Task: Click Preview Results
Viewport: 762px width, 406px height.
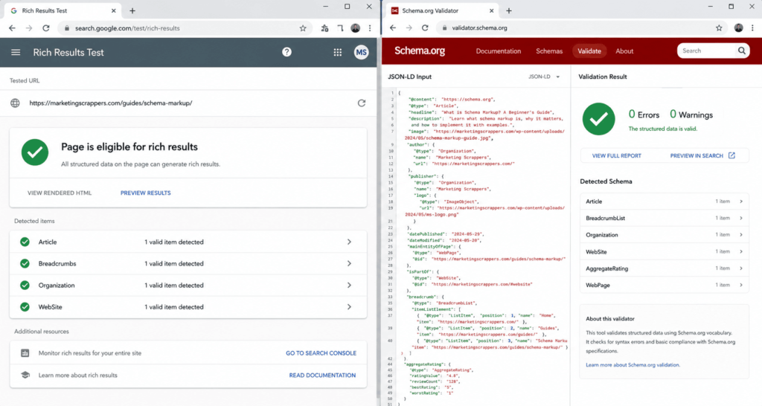Action: click(145, 193)
